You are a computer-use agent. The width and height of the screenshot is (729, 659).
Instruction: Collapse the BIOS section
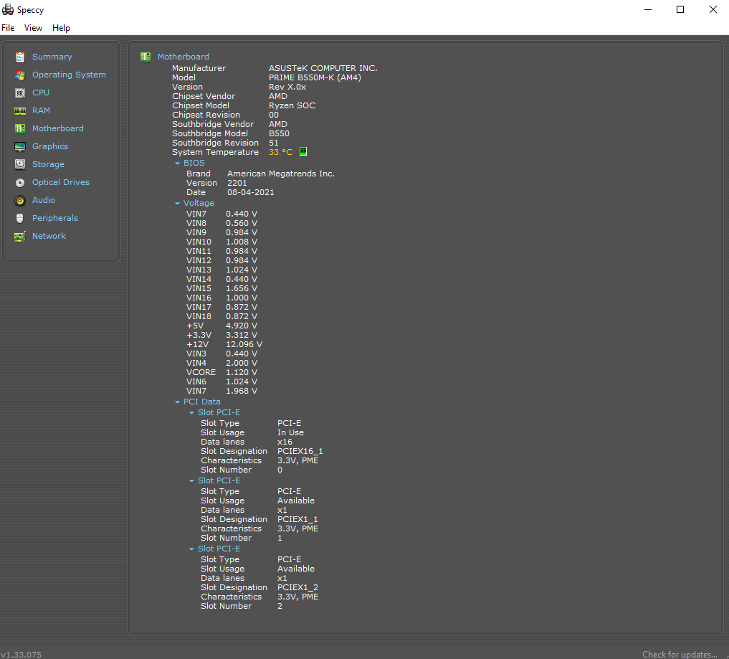pos(177,163)
